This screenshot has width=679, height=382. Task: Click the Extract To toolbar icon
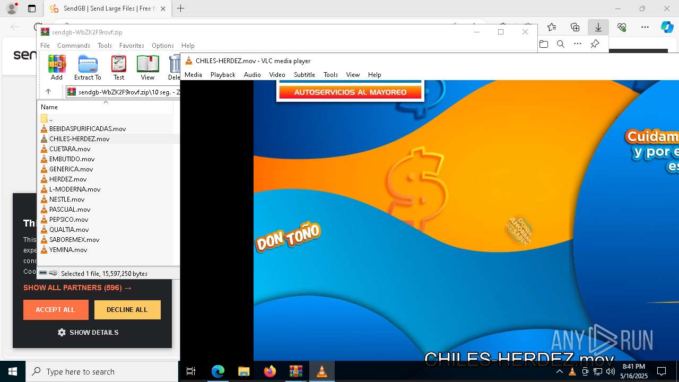pos(88,67)
